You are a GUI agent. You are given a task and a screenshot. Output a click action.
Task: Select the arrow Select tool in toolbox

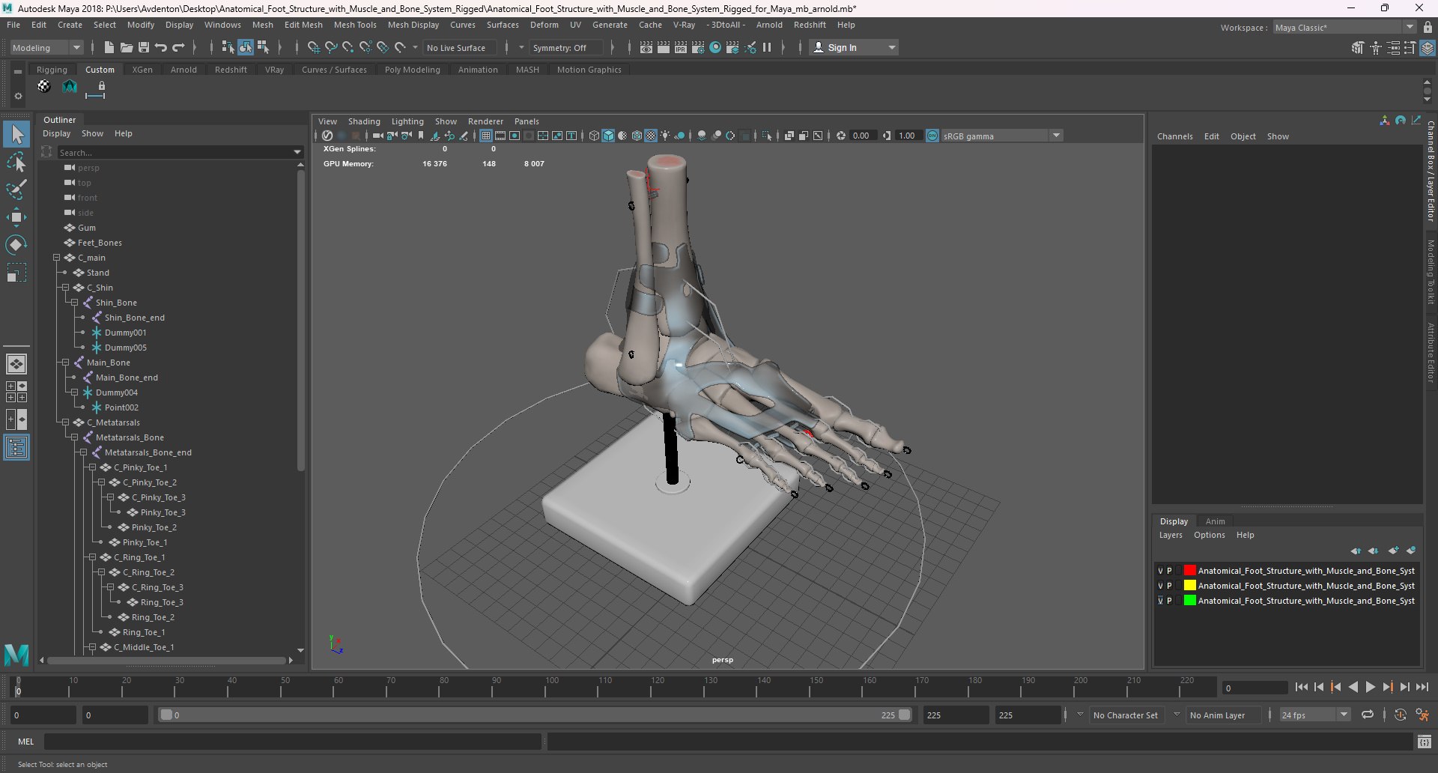(x=16, y=135)
